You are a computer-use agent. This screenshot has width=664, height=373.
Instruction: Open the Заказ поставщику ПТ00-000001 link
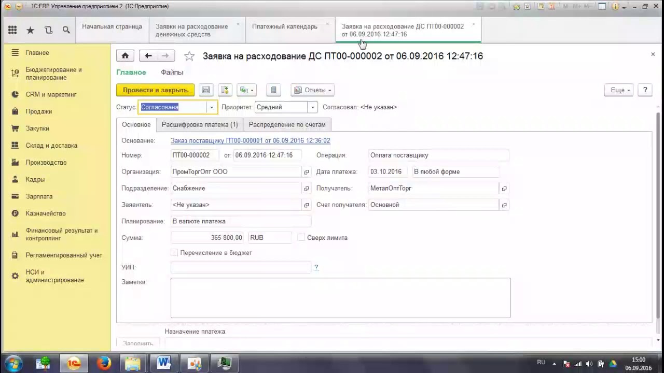click(x=250, y=141)
